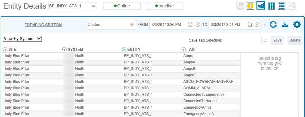The image size is (305, 117).
Task: Select the trending chart icon
Action: click(x=261, y=6)
